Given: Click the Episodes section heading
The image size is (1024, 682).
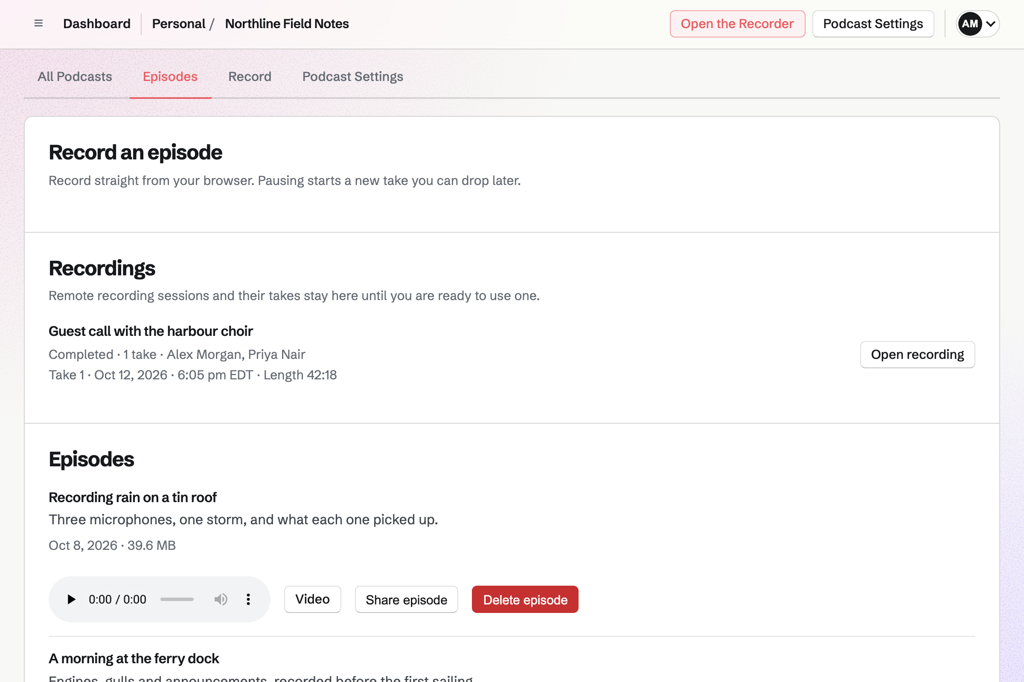Looking at the screenshot, I should tap(91, 459).
